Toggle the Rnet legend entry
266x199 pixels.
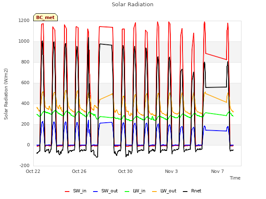pyautogui.click(x=192, y=191)
